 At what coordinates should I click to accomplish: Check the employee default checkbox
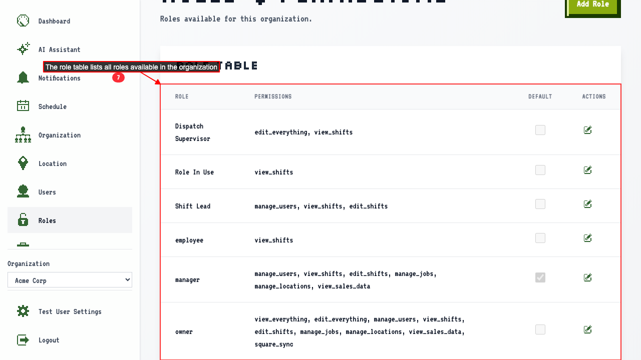pyautogui.click(x=540, y=238)
